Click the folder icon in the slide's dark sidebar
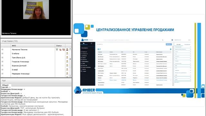 pos(84,43)
